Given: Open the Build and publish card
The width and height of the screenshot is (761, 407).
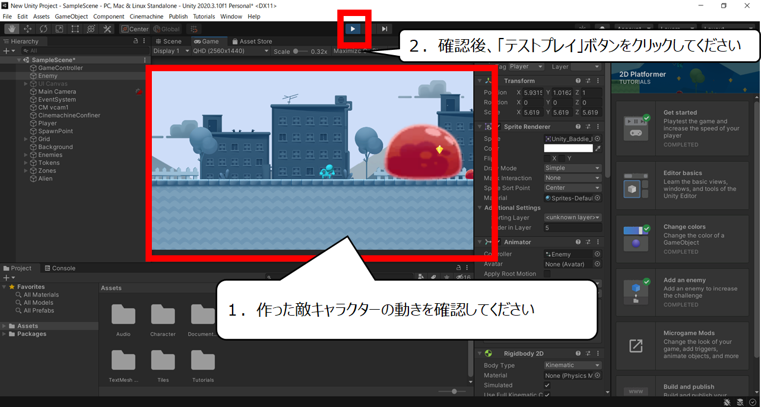Looking at the screenshot, I should coord(682,386).
